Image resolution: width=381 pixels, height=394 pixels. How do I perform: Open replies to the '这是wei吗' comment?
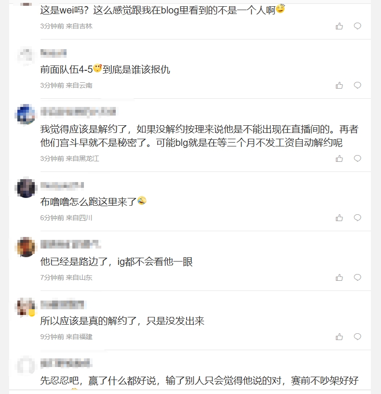tap(357, 26)
